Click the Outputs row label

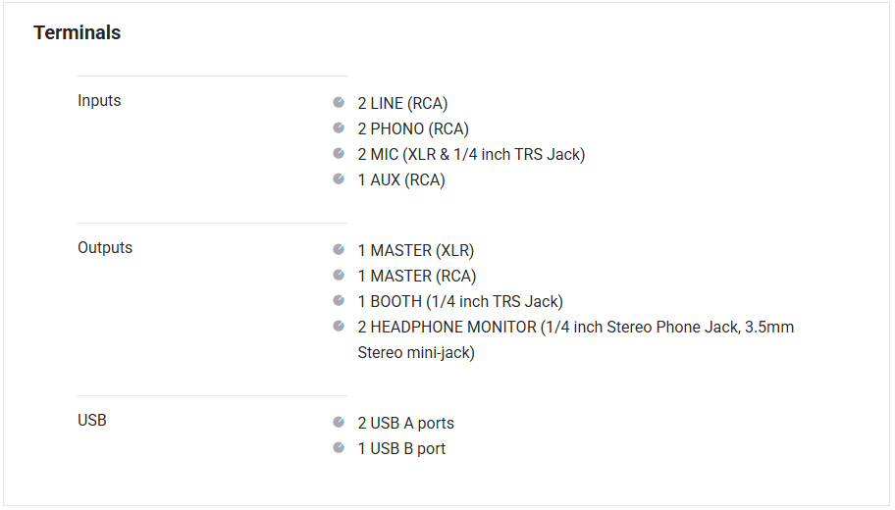click(x=105, y=247)
